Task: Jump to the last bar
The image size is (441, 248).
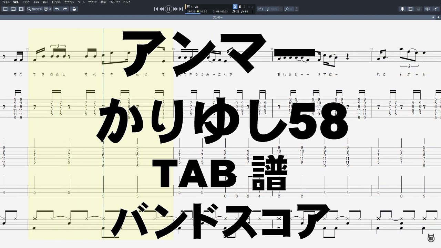Action: click(x=181, y=9)
